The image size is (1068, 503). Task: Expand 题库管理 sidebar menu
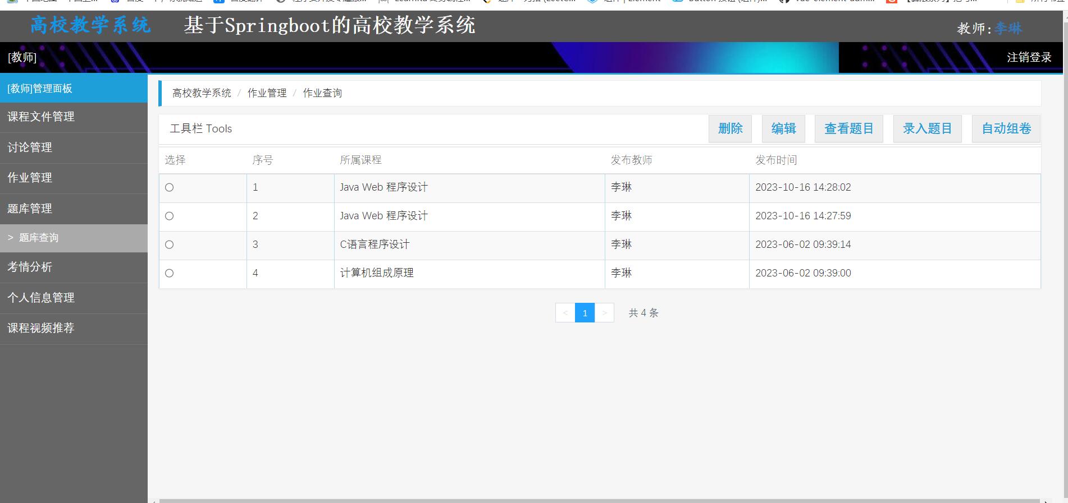tap(74, 209)
